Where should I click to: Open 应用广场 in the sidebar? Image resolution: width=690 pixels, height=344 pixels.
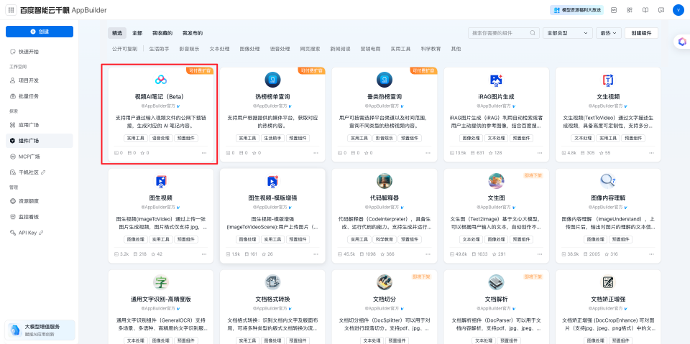tap(29, 124)
